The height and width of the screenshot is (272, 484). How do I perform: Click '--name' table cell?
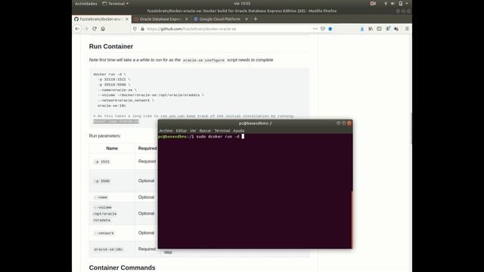click(112, 197)
